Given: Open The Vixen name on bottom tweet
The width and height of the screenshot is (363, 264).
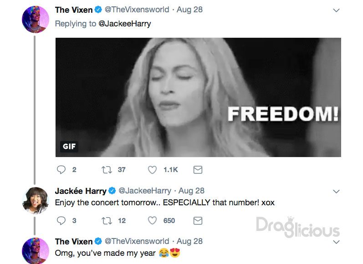Looking at the screenshot, I should click(74, 241).
